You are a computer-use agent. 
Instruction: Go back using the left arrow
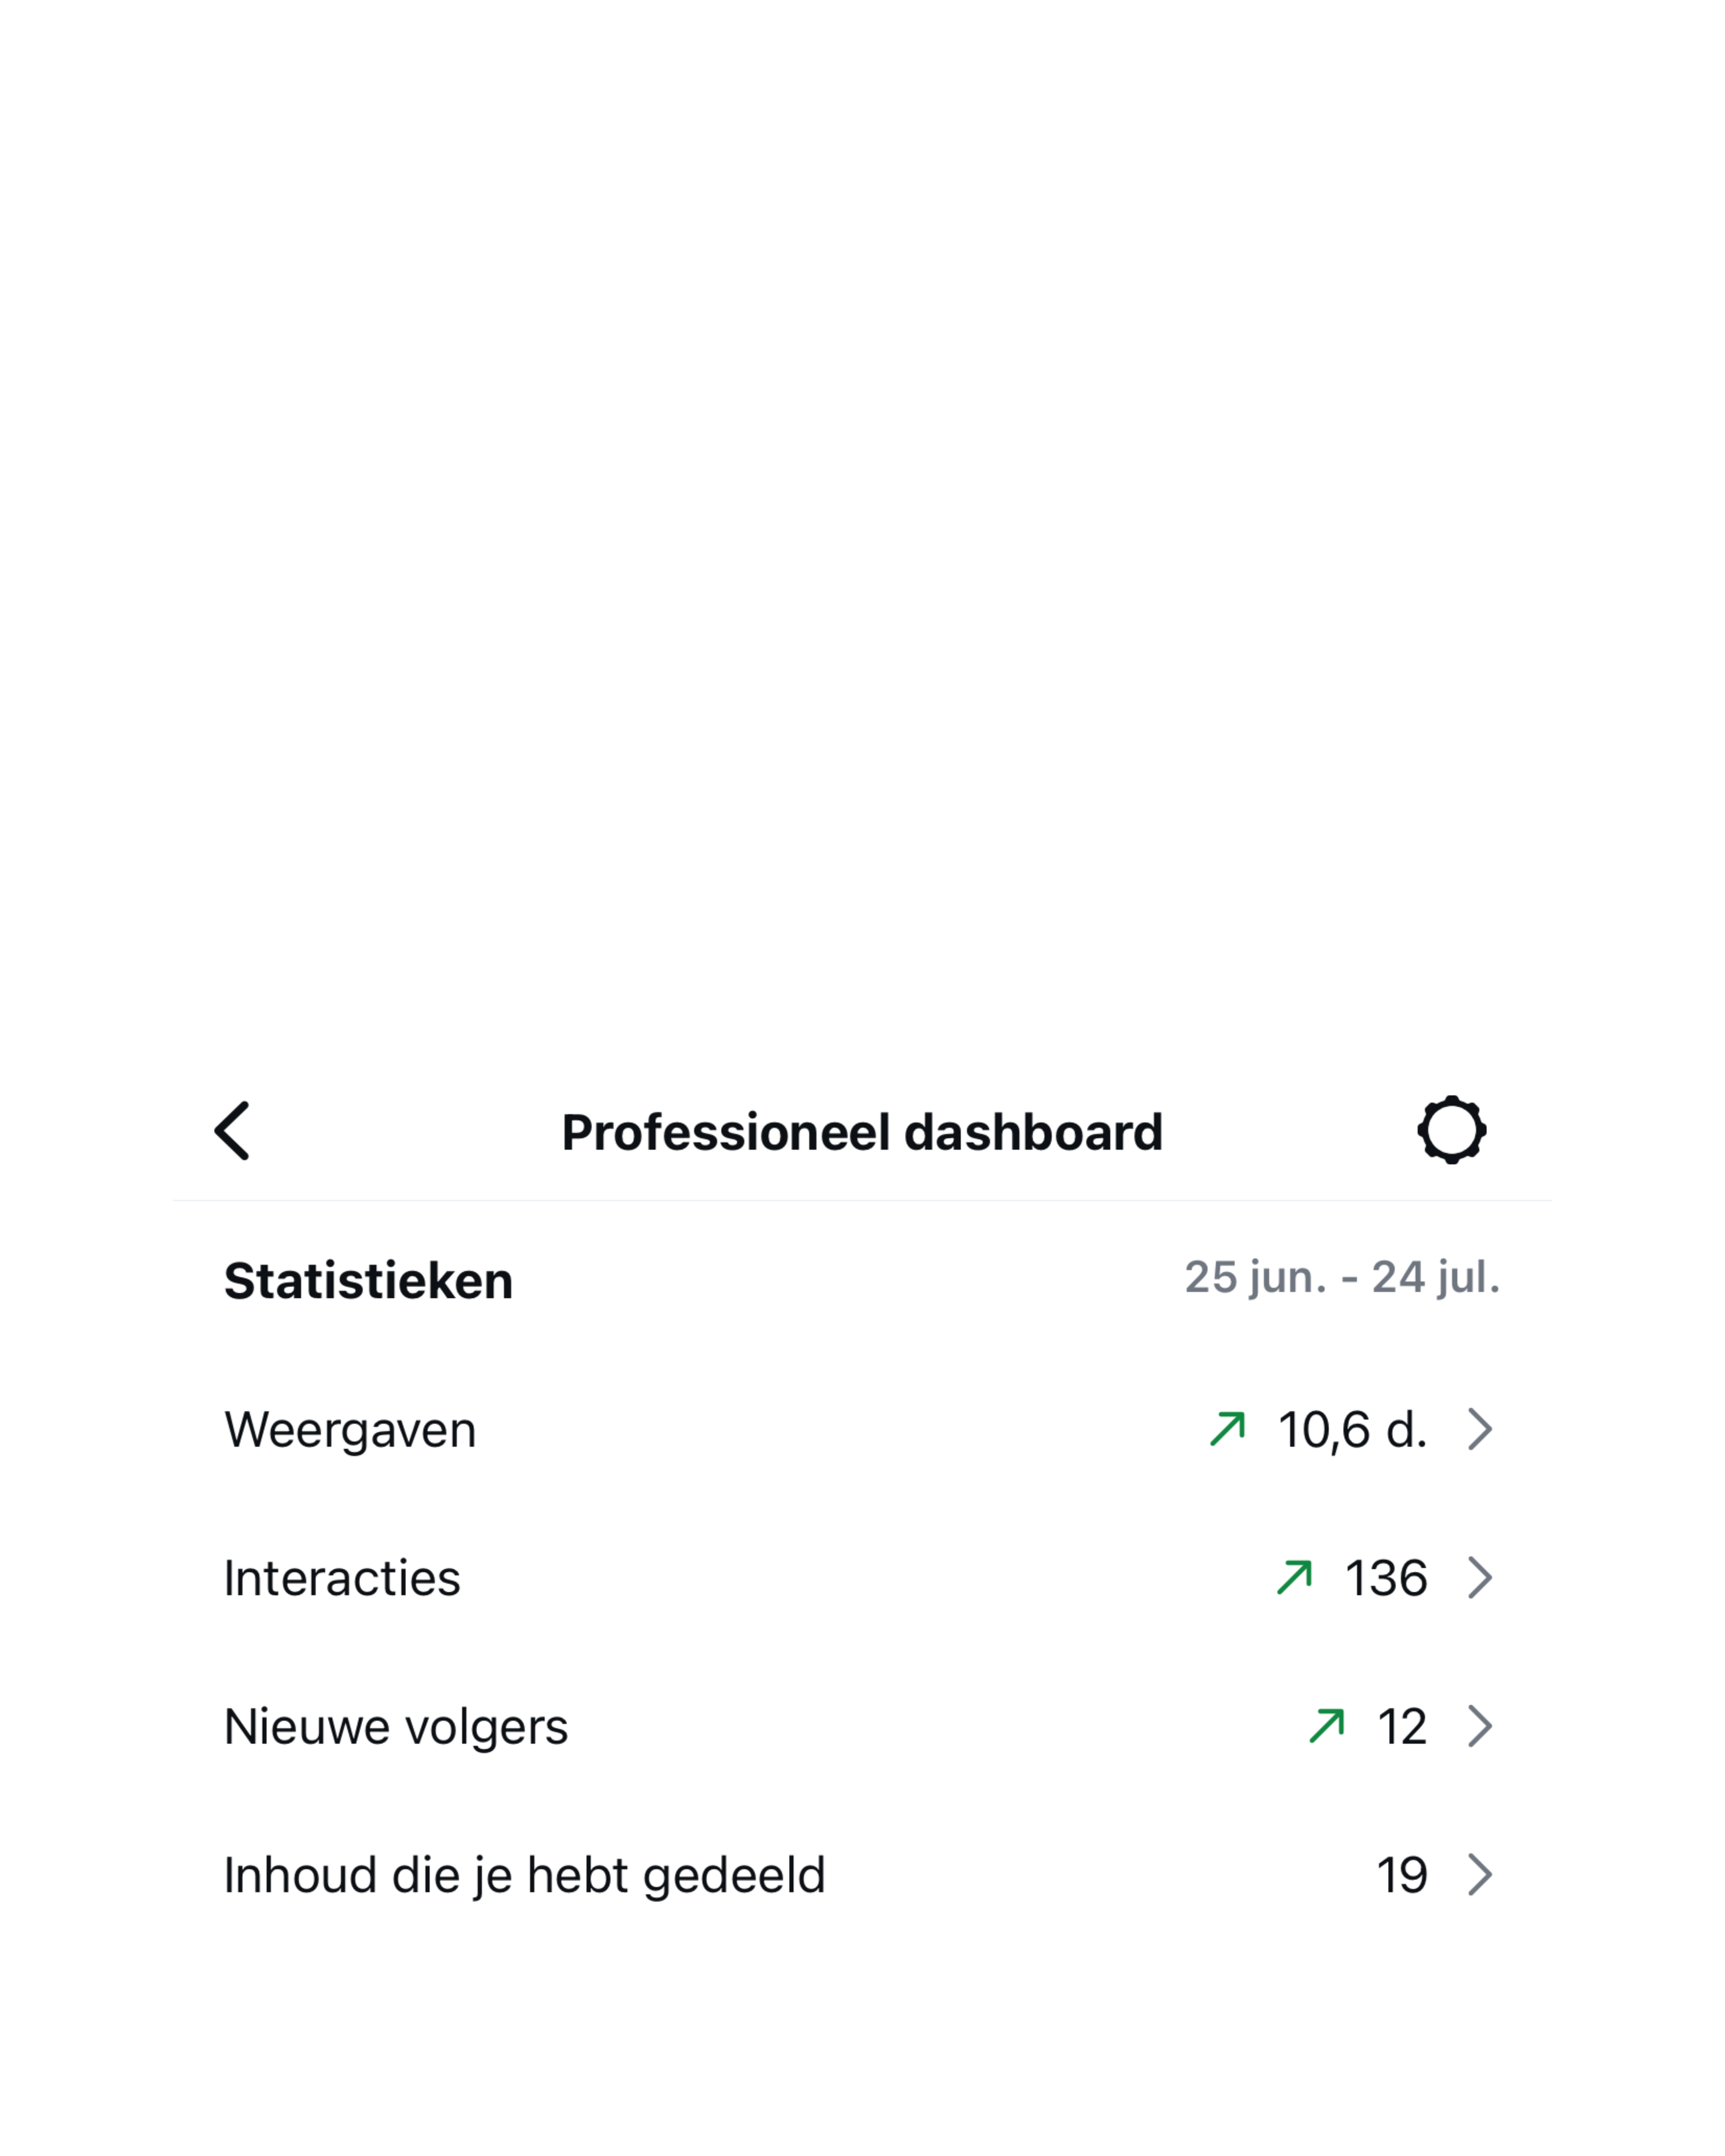[232, 1131]
